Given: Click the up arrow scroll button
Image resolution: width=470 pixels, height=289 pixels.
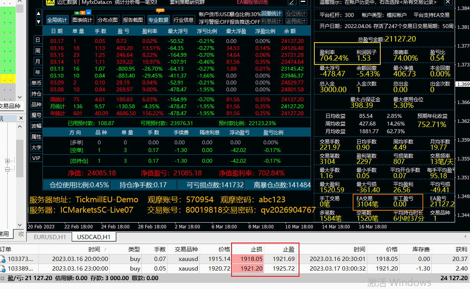Looking at the screenshot, I should point(39,13).
